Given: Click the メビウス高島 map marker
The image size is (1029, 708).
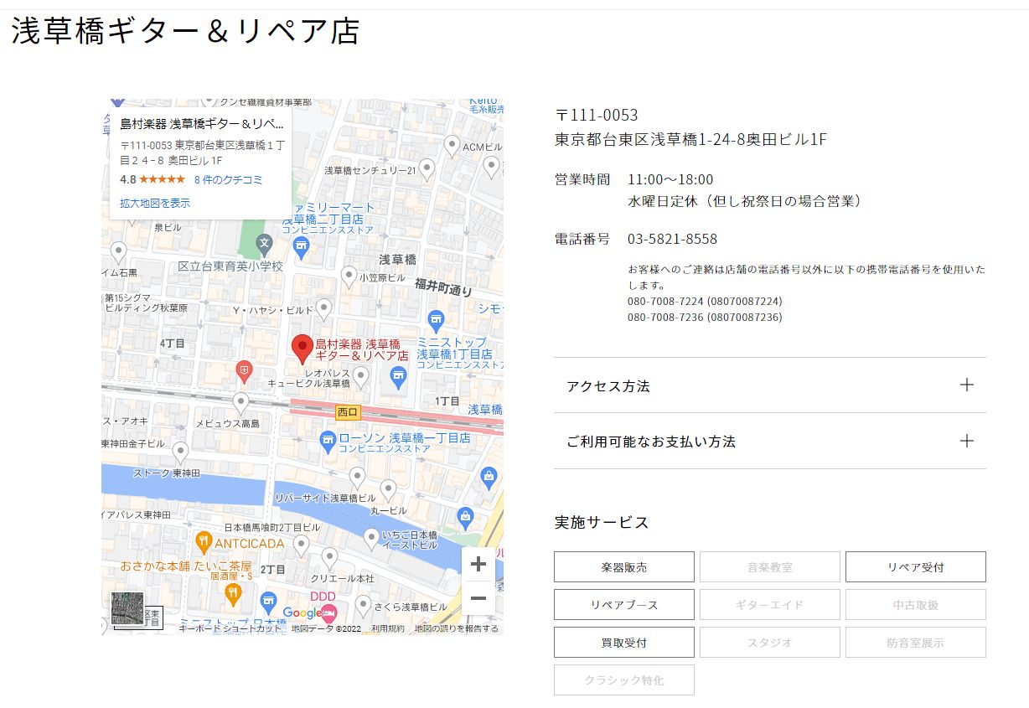Looking at the screenshot, I should point(240,402).
